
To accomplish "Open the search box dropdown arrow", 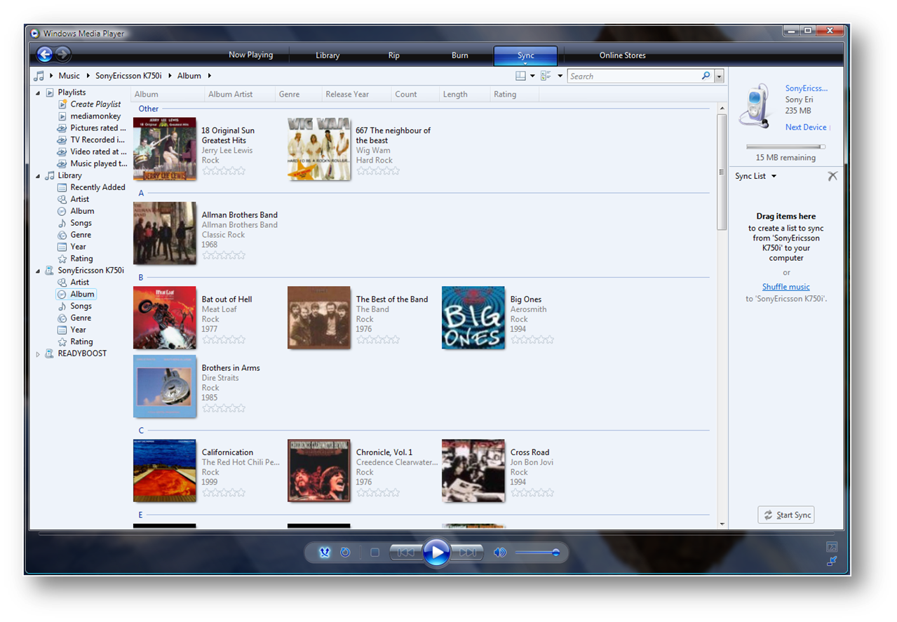I will coord(719,76).
